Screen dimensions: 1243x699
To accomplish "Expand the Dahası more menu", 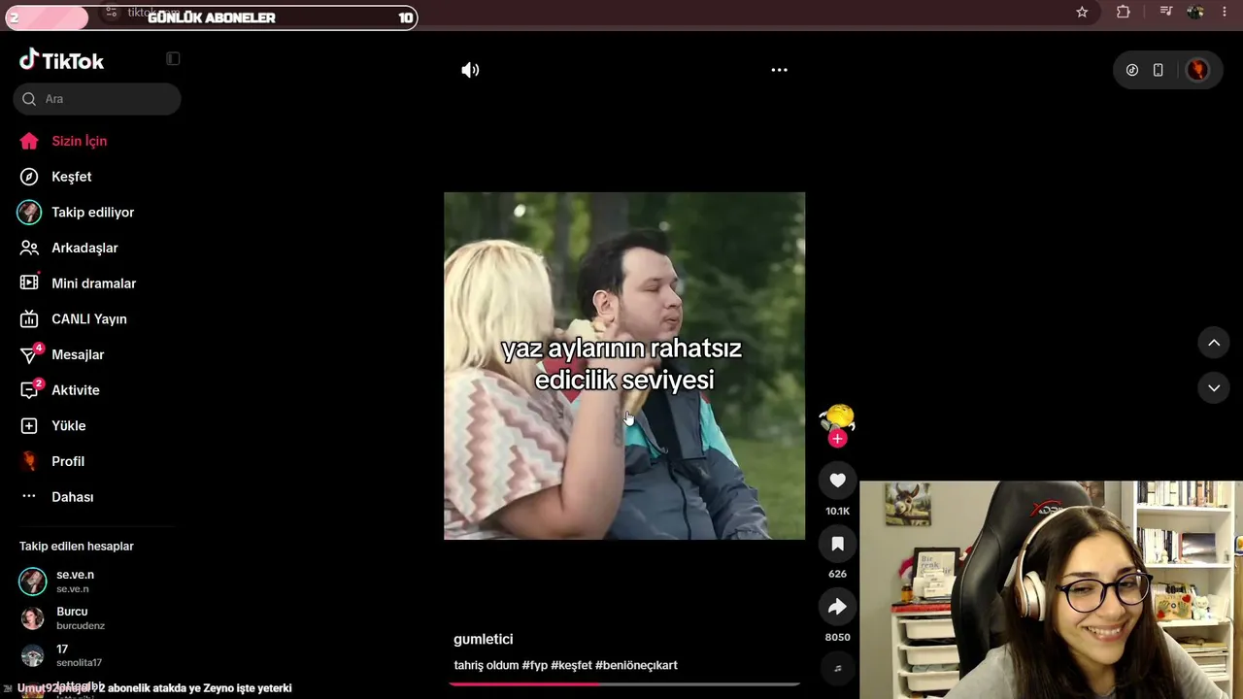I will (x=72, y=497).
